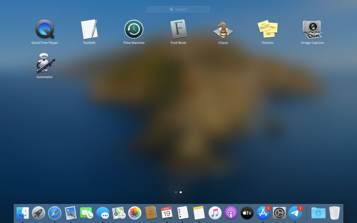Open Calendar showing Aug 19

(x=167, y=213)
